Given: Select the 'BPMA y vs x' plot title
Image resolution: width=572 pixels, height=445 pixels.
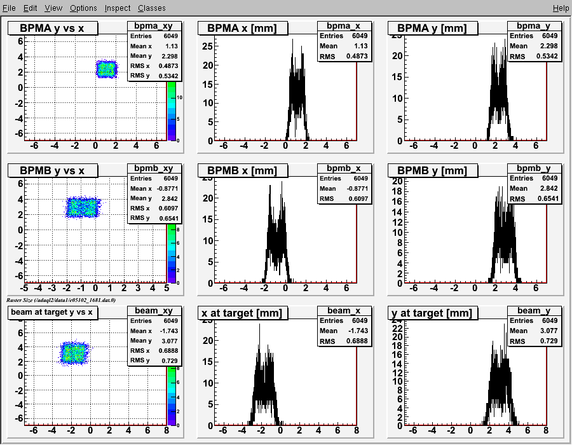Looking at the screenshot, I should click(53, 29).
